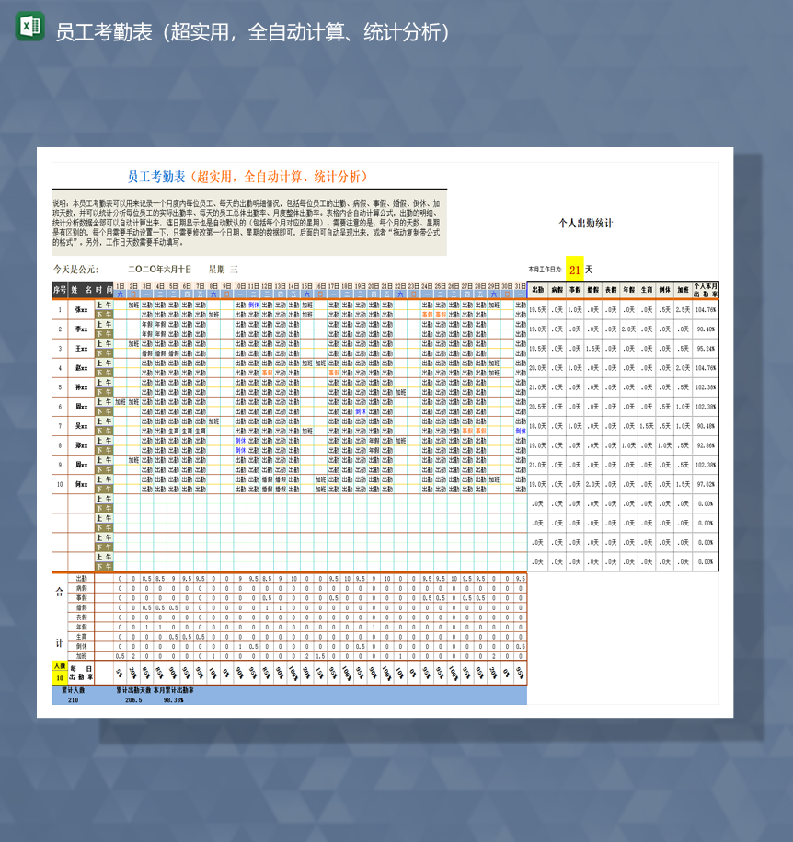
Task: Click the yellow 人数 10 cell
Action: [x=58, y=670]
